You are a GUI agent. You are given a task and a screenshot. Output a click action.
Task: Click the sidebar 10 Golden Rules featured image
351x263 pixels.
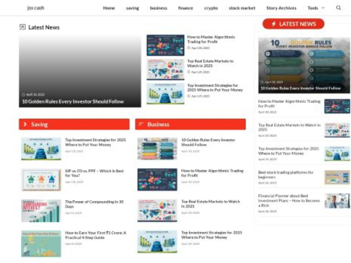coord(304,61)
